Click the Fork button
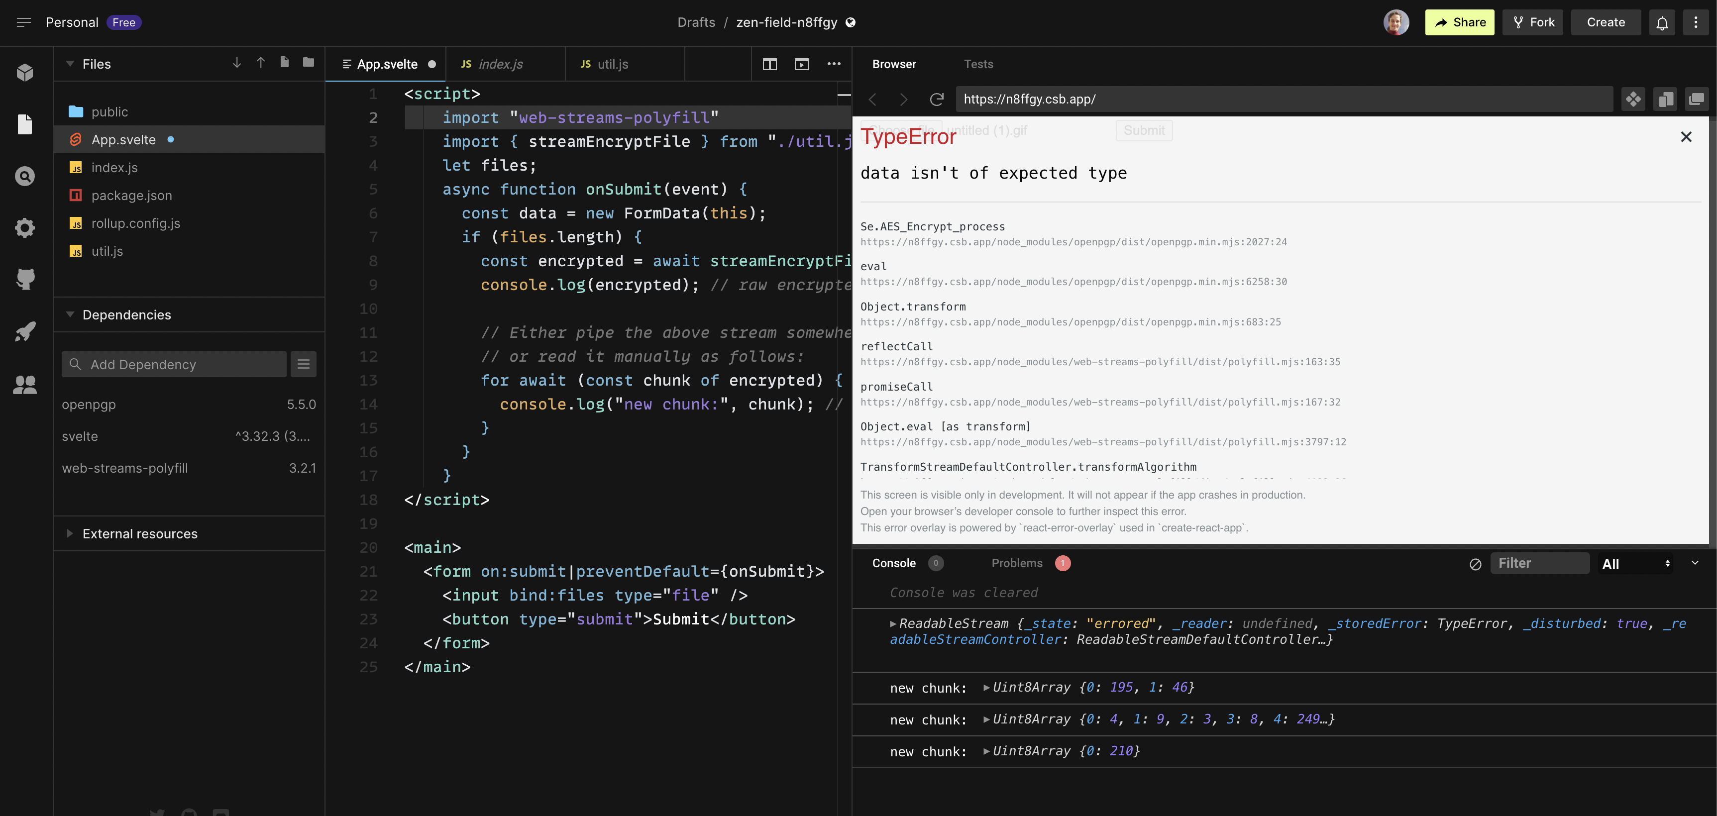1717x816 pixels. 1533,23
